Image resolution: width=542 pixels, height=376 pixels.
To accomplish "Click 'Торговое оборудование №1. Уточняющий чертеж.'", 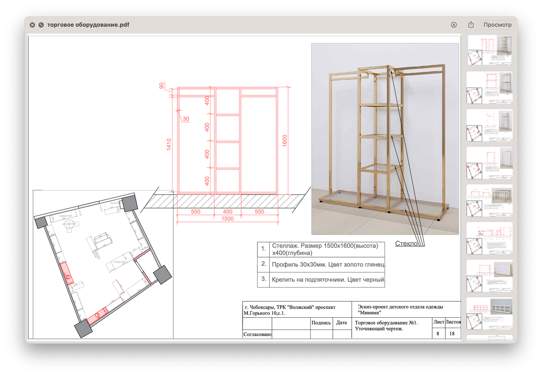I will tap(387, 326).
